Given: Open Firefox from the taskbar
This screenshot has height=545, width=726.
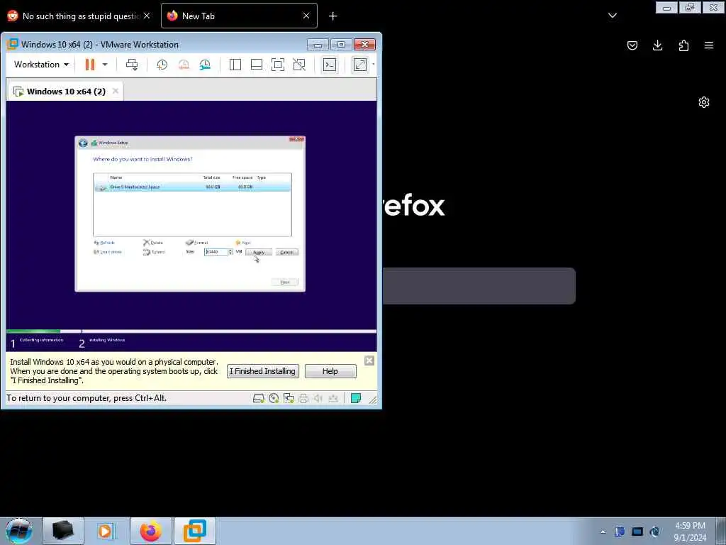Looking at the screenshot, I should click(x=151, y=531).
